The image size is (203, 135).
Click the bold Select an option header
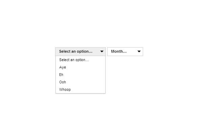tap(75, 52)
